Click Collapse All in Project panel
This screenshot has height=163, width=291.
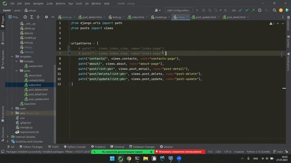[38, 17]
